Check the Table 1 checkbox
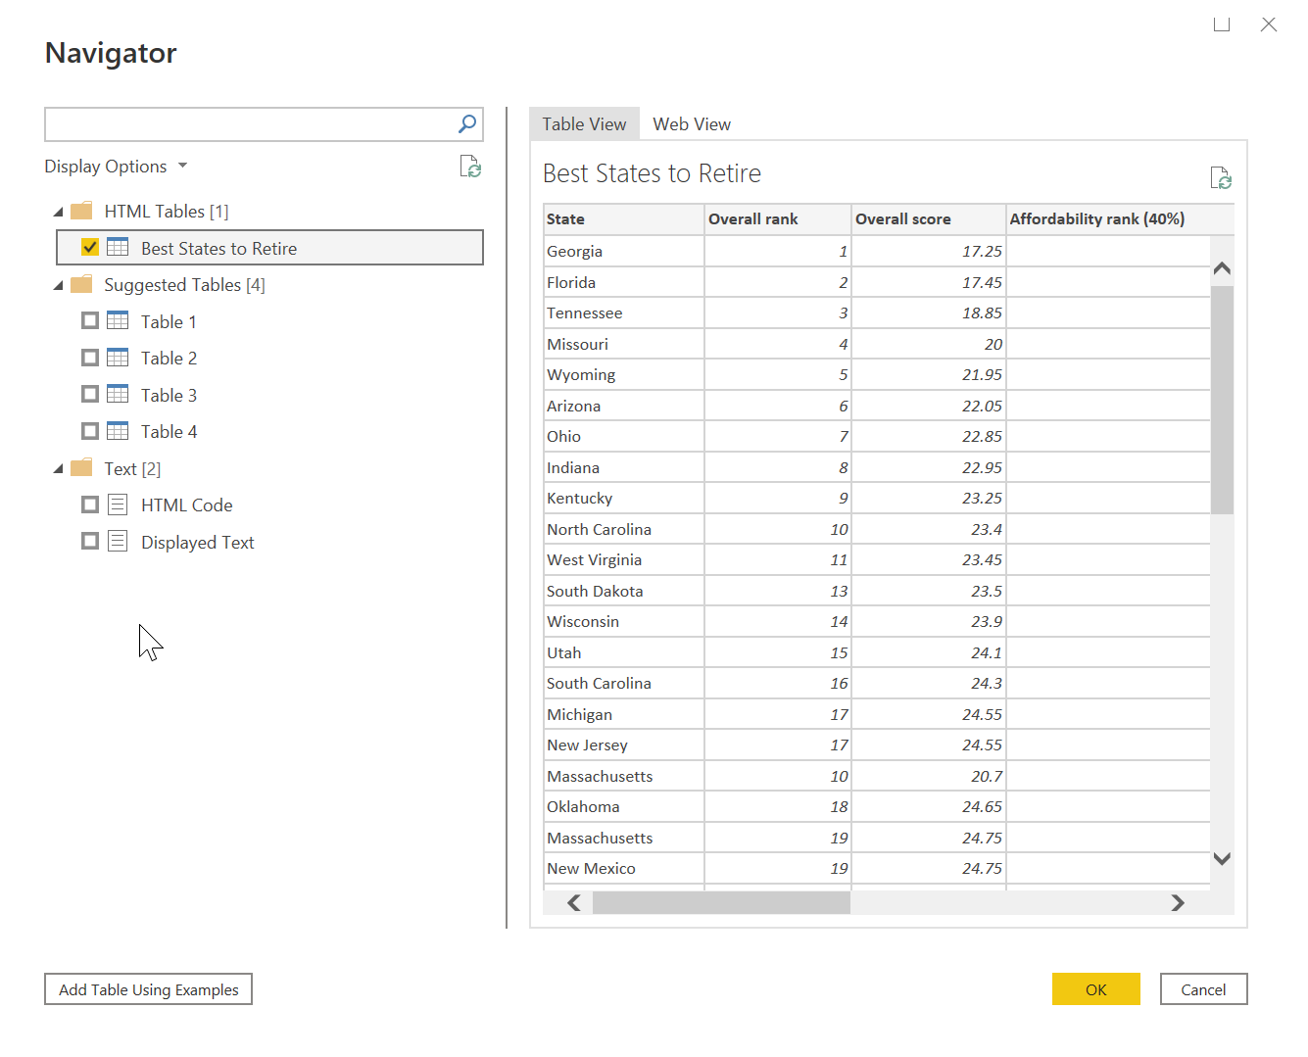The width and height of the screenshot is (1308, 1057). click(x=90, y=320)
